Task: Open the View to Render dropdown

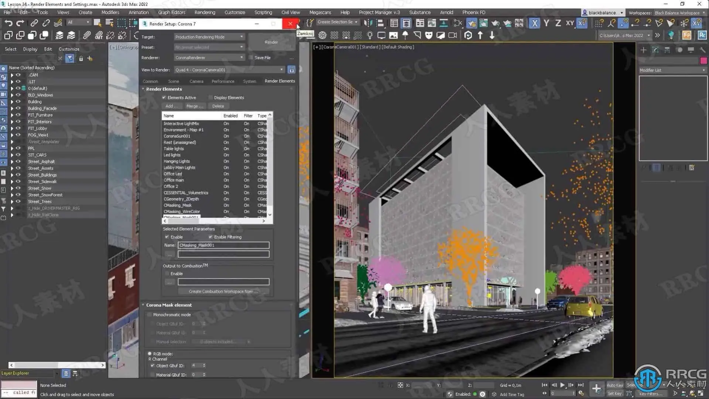Action: 229,70
